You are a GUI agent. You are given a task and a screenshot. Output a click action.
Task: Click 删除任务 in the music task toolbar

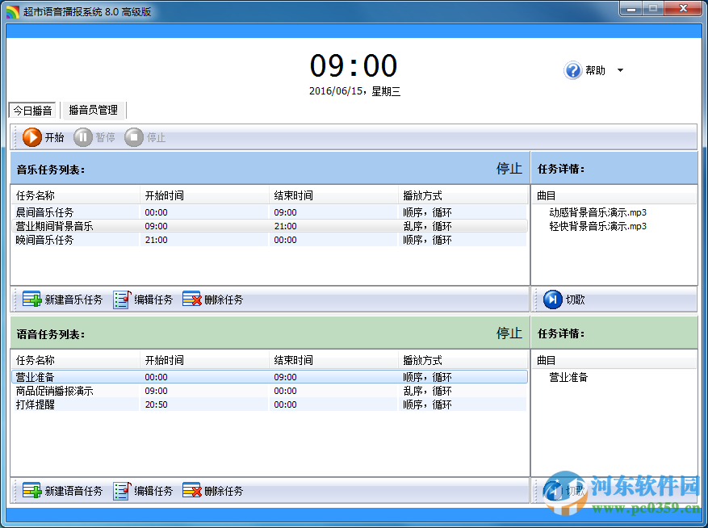click(x=212, y=300)
